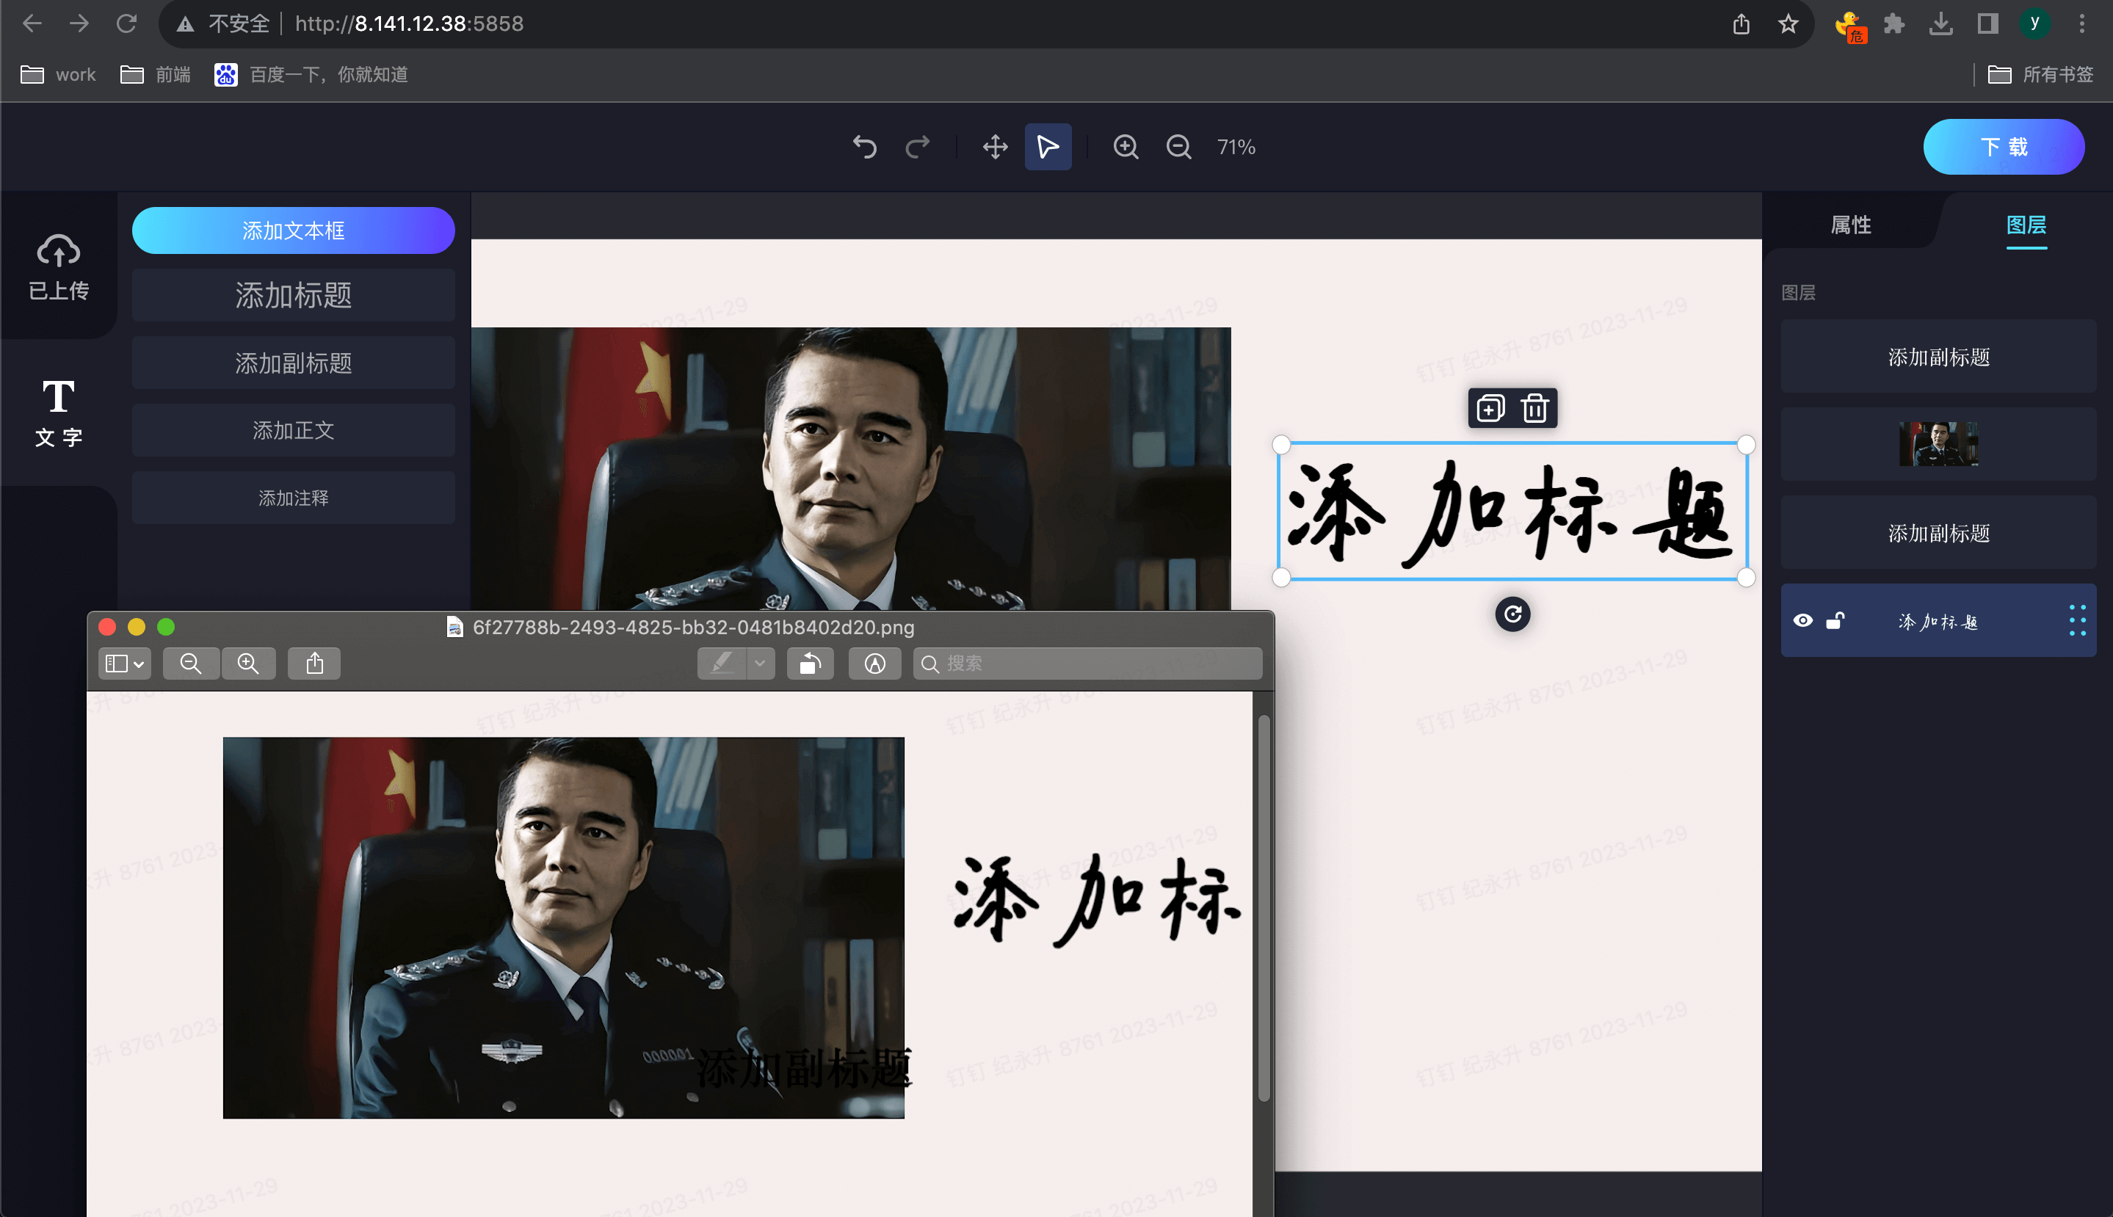Screen dimensions: 2113x1217
Task: Click the Preview share button
Action: (314, 664)
